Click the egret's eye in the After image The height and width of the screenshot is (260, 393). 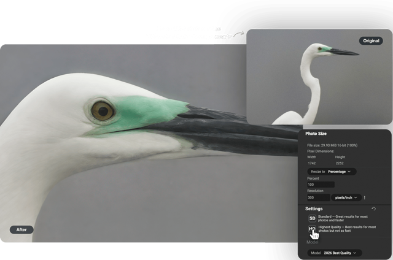[x=101, y=110]
